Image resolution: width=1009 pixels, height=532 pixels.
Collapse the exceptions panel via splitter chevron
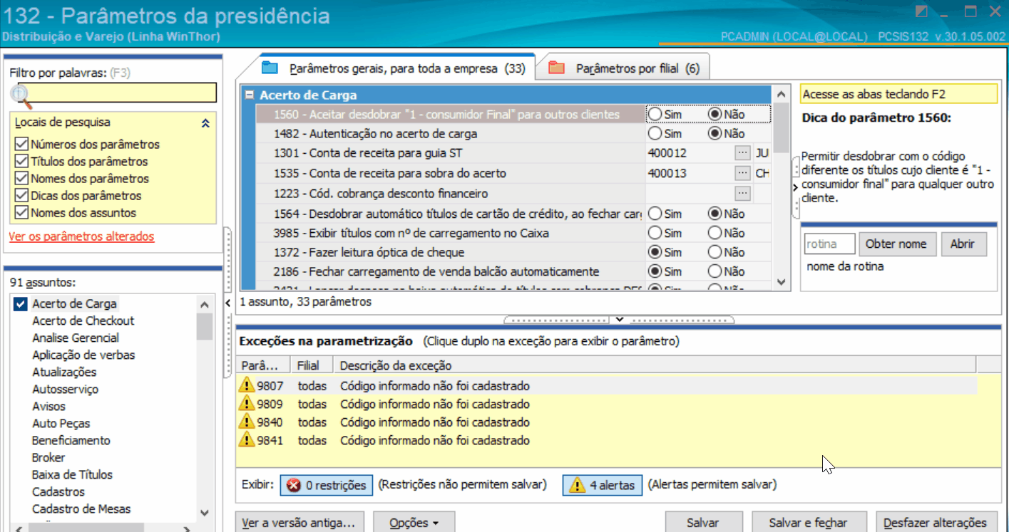pyautogui.click(x=620, y=319)
